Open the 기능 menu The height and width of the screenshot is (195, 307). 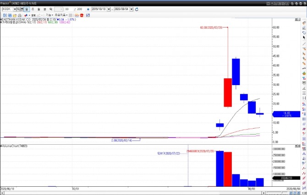pos(49,15)
